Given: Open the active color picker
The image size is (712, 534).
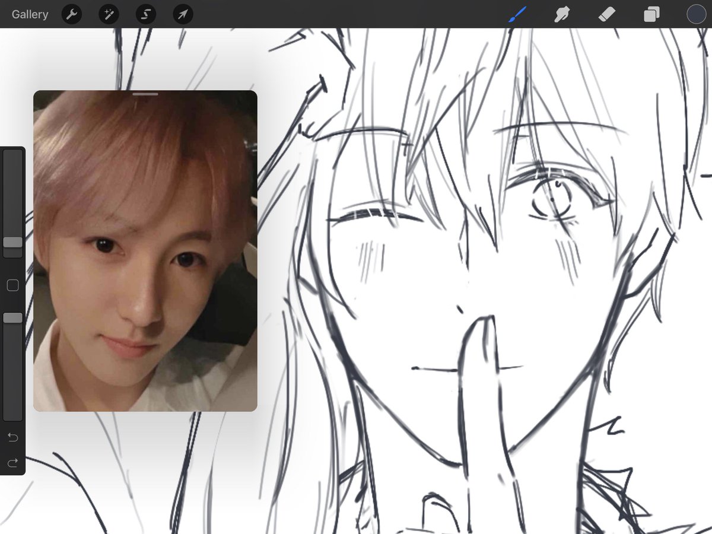Looking at the screenshot, I should pos(696,14).
